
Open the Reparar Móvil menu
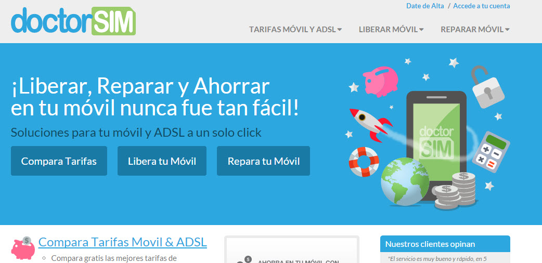pos(475,30)
